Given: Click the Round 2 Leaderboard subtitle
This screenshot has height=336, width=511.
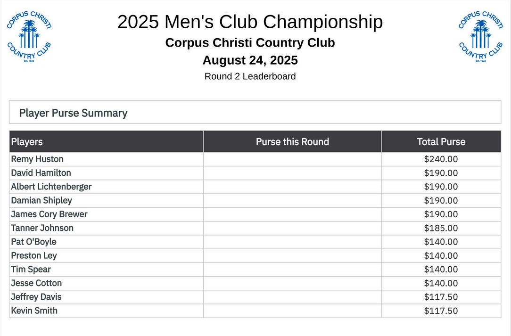Looking at the screenshot, I should (250, 76).
